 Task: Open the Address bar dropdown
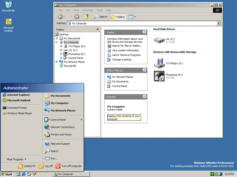tap(218, 23)
